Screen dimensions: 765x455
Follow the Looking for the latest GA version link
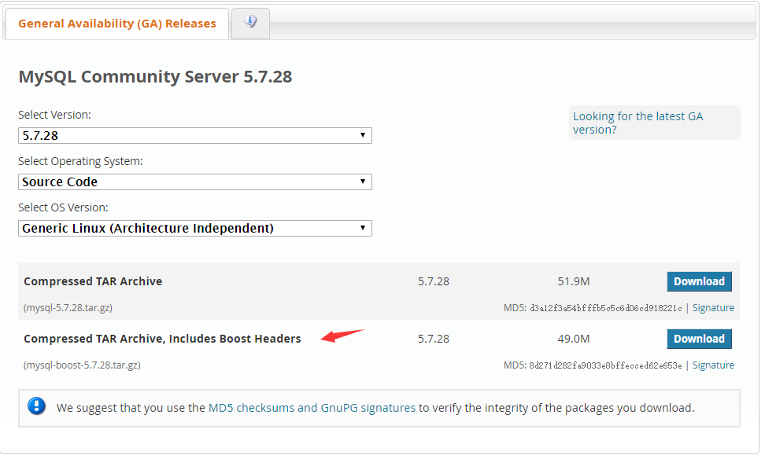637,123
